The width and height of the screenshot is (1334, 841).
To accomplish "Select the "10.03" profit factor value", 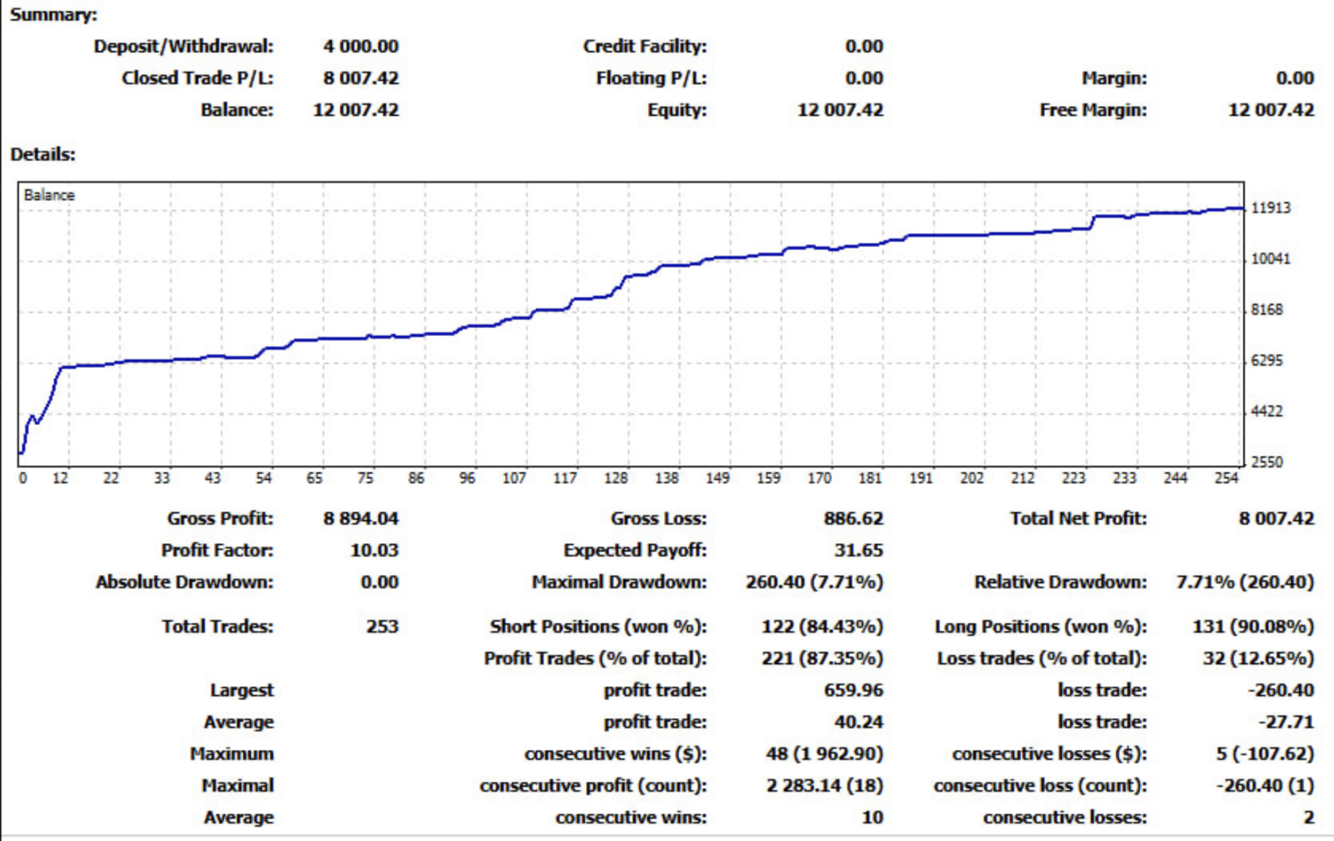I will point(375,550).
